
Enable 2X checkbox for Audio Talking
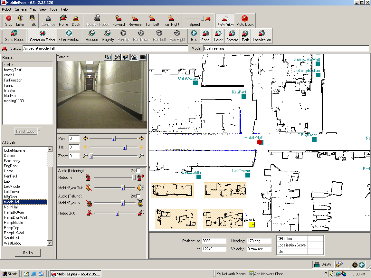coord(138,196)
